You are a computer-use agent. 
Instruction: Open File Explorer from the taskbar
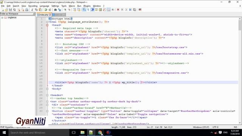82,133
